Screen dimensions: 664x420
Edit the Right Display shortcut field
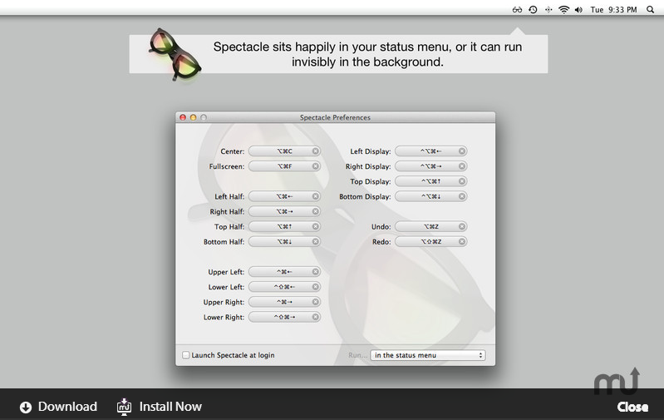(x=431, y=166)
